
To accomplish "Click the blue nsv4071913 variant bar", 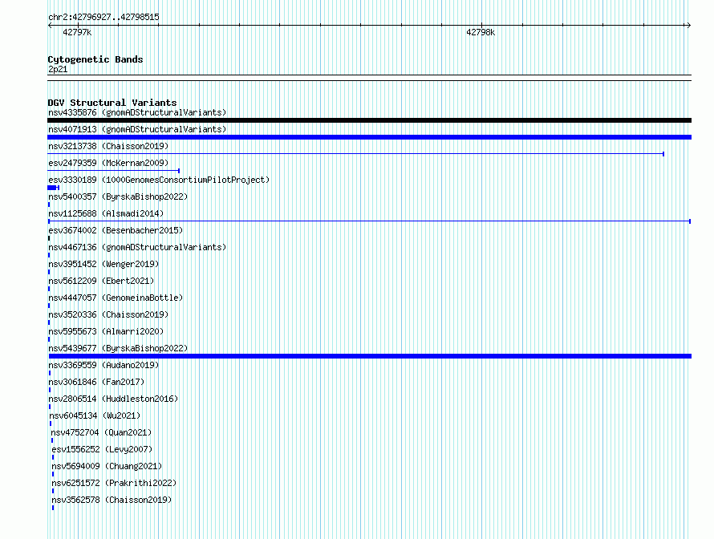I will [369, 137].
